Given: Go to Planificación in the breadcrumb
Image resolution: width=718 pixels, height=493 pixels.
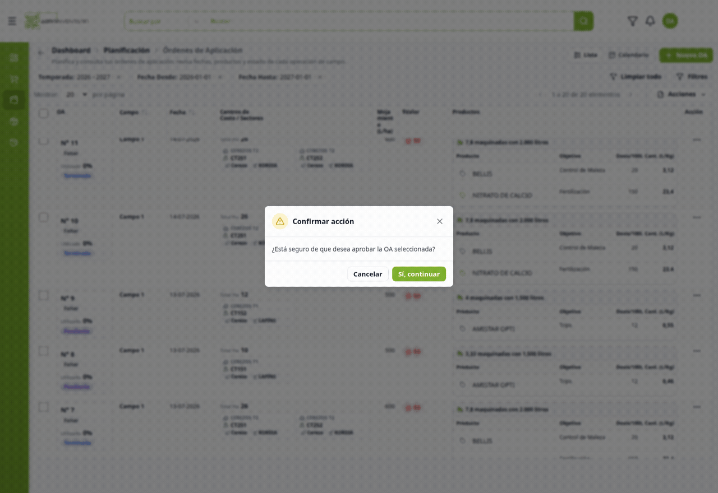Looking at the screenshot, I should 127,50.
